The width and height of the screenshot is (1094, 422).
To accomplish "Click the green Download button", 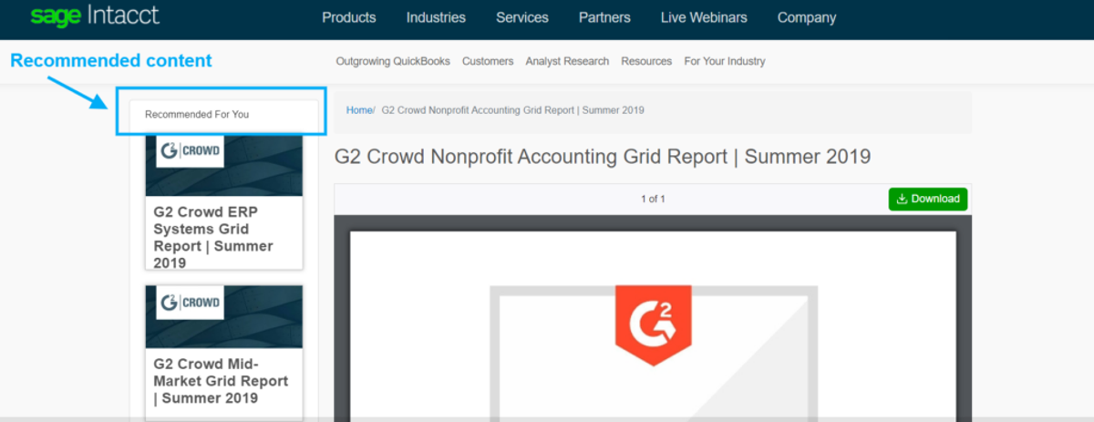I will 928,199.
